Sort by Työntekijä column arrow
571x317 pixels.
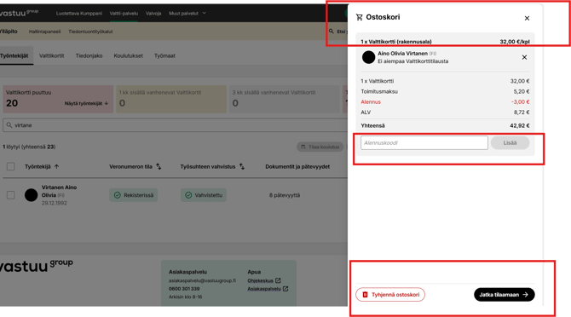pyautogui.click(x=56, y=167)
